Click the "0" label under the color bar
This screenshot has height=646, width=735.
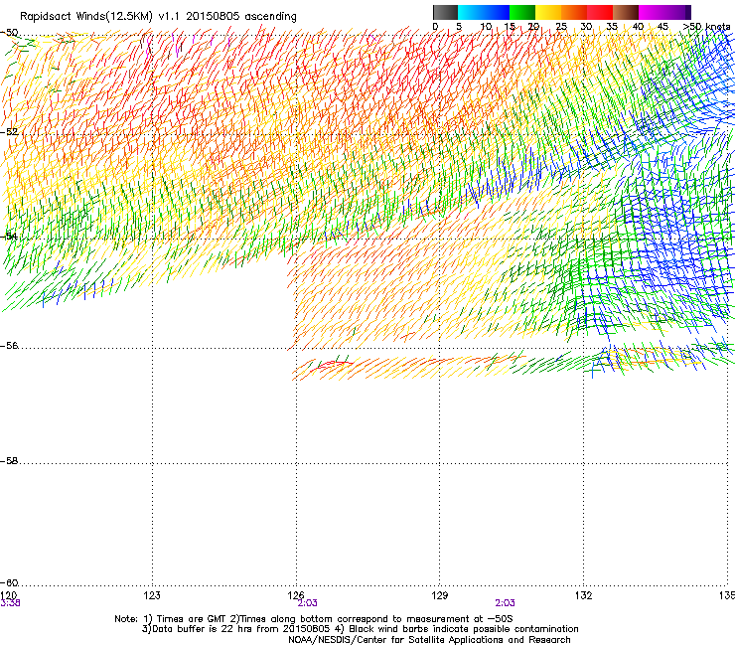(435, 27)
